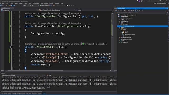Open the Architecture menu
The image size is (169, 95).
click(36, 3)
